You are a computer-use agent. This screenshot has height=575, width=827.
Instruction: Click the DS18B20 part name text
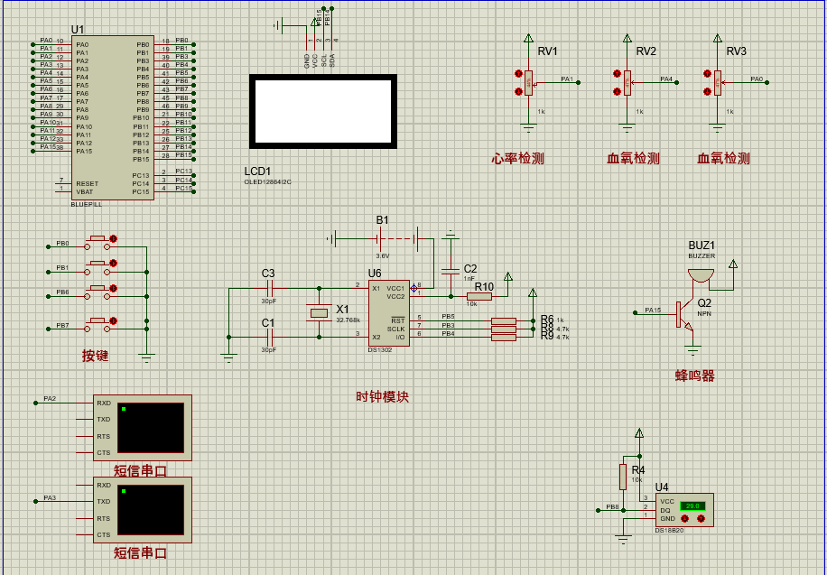click(x=669, y=530)
